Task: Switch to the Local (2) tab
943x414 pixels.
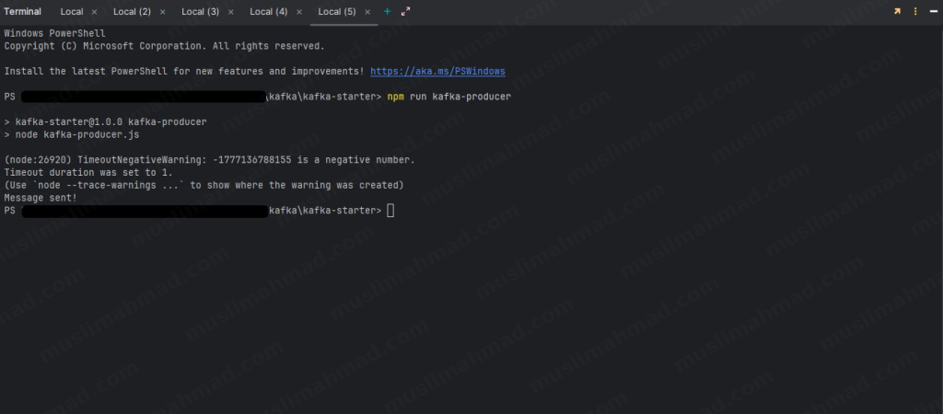Action: tap(132, 11)
